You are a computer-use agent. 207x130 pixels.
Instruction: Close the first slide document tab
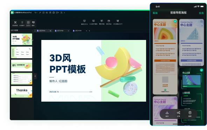point(50,31)
